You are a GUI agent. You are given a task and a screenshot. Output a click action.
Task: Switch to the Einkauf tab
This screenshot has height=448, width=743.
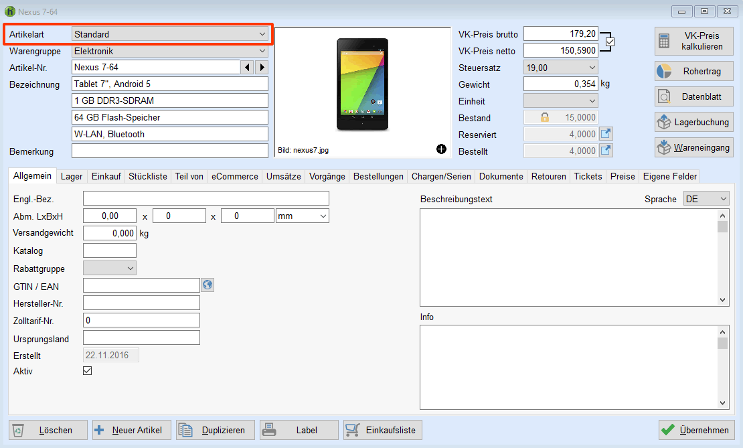click(106, 176)
